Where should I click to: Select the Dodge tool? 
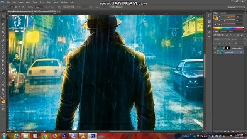(x=3, y=69)
